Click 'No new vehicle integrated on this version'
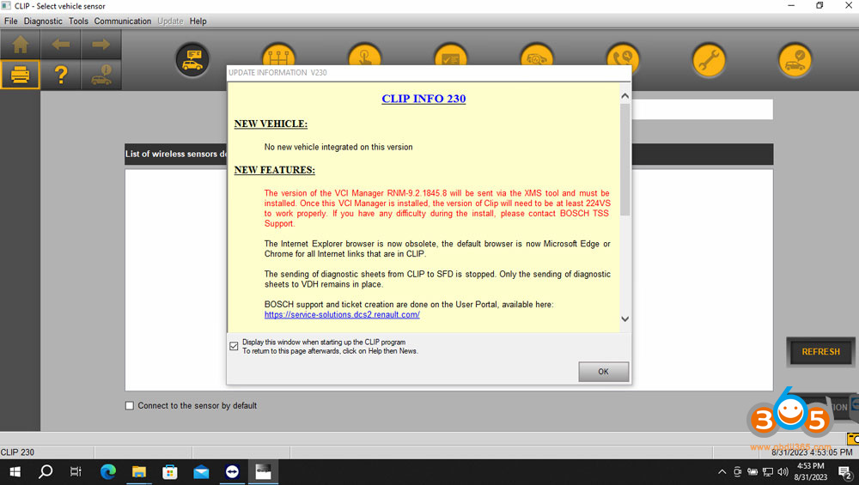Viewport: 859px width, 485px height. pos(338,148)
